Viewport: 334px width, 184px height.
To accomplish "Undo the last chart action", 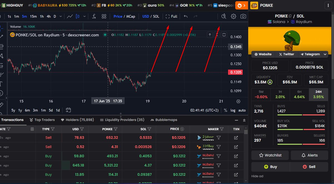I will [x=186, y=16].
